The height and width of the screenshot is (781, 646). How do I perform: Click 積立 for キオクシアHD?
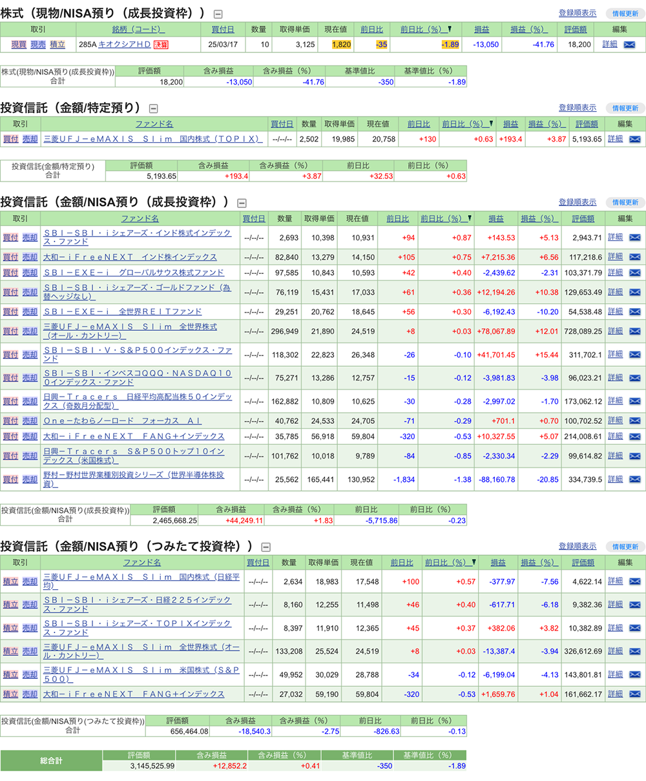[x=57, y=45]
